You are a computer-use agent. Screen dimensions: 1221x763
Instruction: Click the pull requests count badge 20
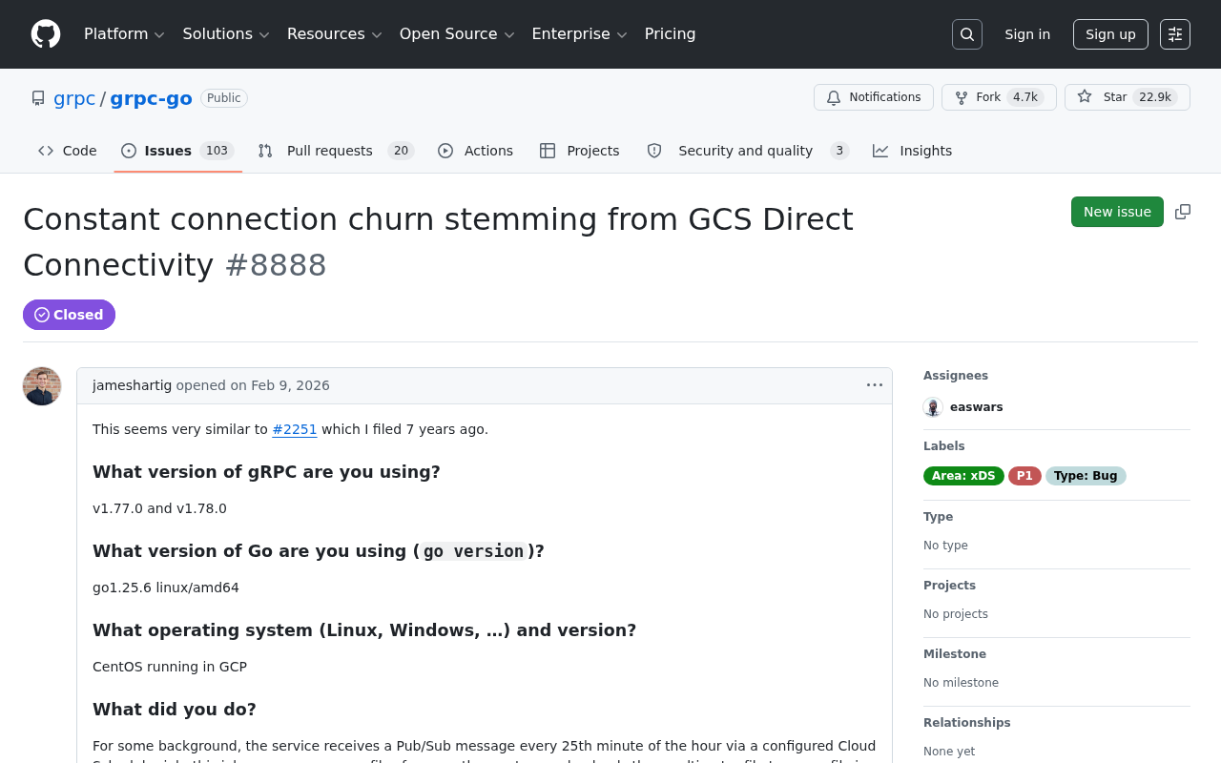pos(401,151)
